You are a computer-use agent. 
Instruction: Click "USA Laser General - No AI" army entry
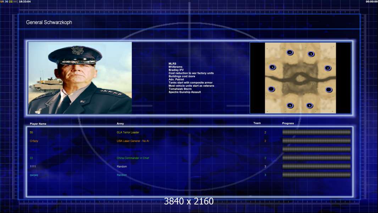tap(133, 141)
